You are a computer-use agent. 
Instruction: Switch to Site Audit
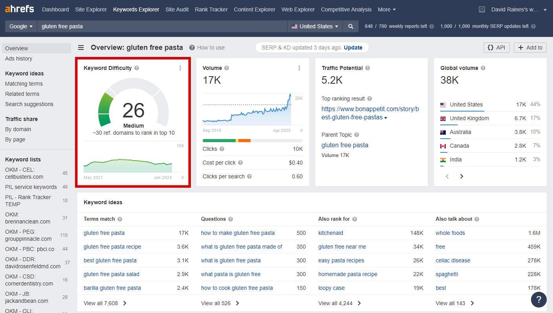pyautogui.click(x=177, y=9)
